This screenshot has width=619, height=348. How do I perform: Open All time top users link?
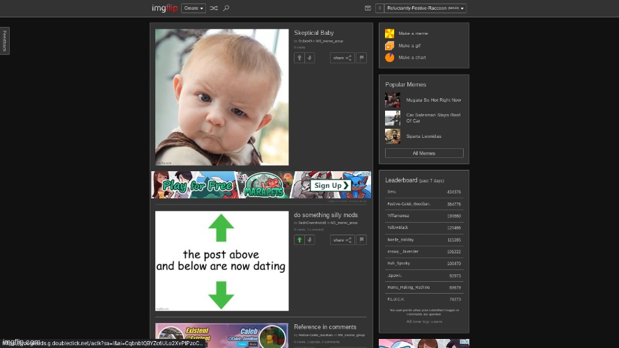pyautogui.click(x=424, y=322)
